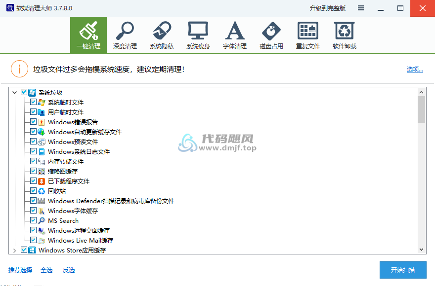Screen dimensions: 435x286
Task: Click the 已下载程序文件 download icon
Action: 42,181
